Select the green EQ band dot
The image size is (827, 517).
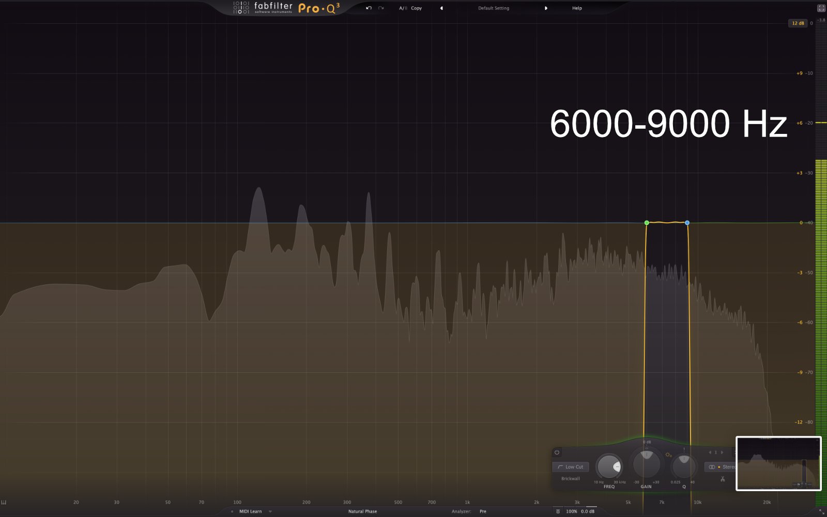[647, 223]
